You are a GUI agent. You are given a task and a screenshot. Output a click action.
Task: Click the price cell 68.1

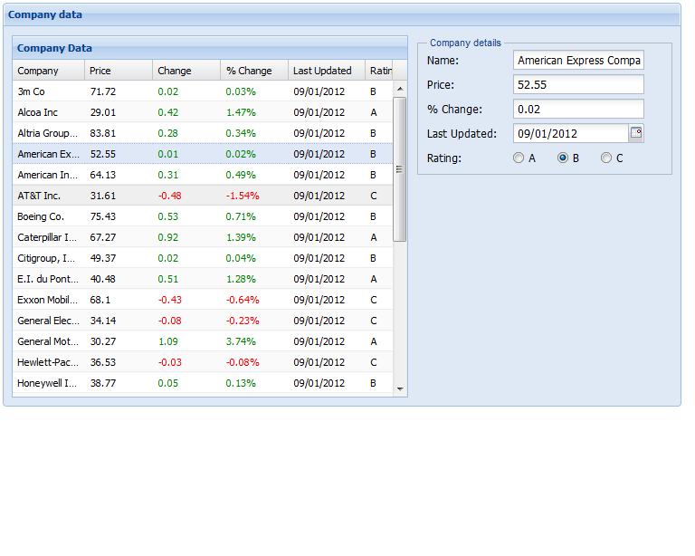coord(100,300)
